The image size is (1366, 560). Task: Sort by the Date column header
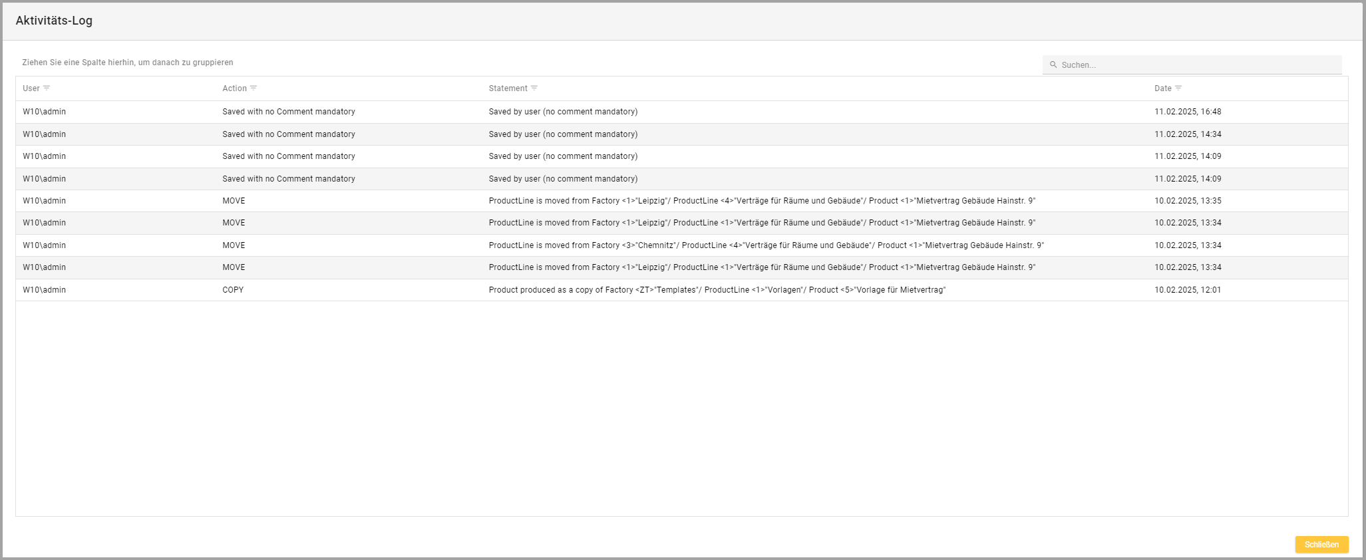point(1162,88)
